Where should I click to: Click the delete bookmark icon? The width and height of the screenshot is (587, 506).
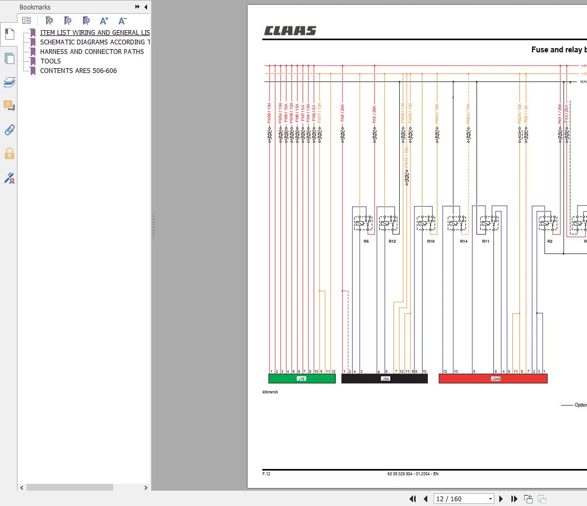pos(49,21)
